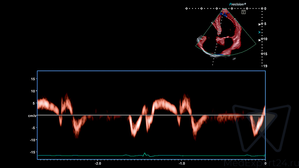Click the 0 time label at bottom right
This screenshot has height=168, width=299.
click(265, 164)
